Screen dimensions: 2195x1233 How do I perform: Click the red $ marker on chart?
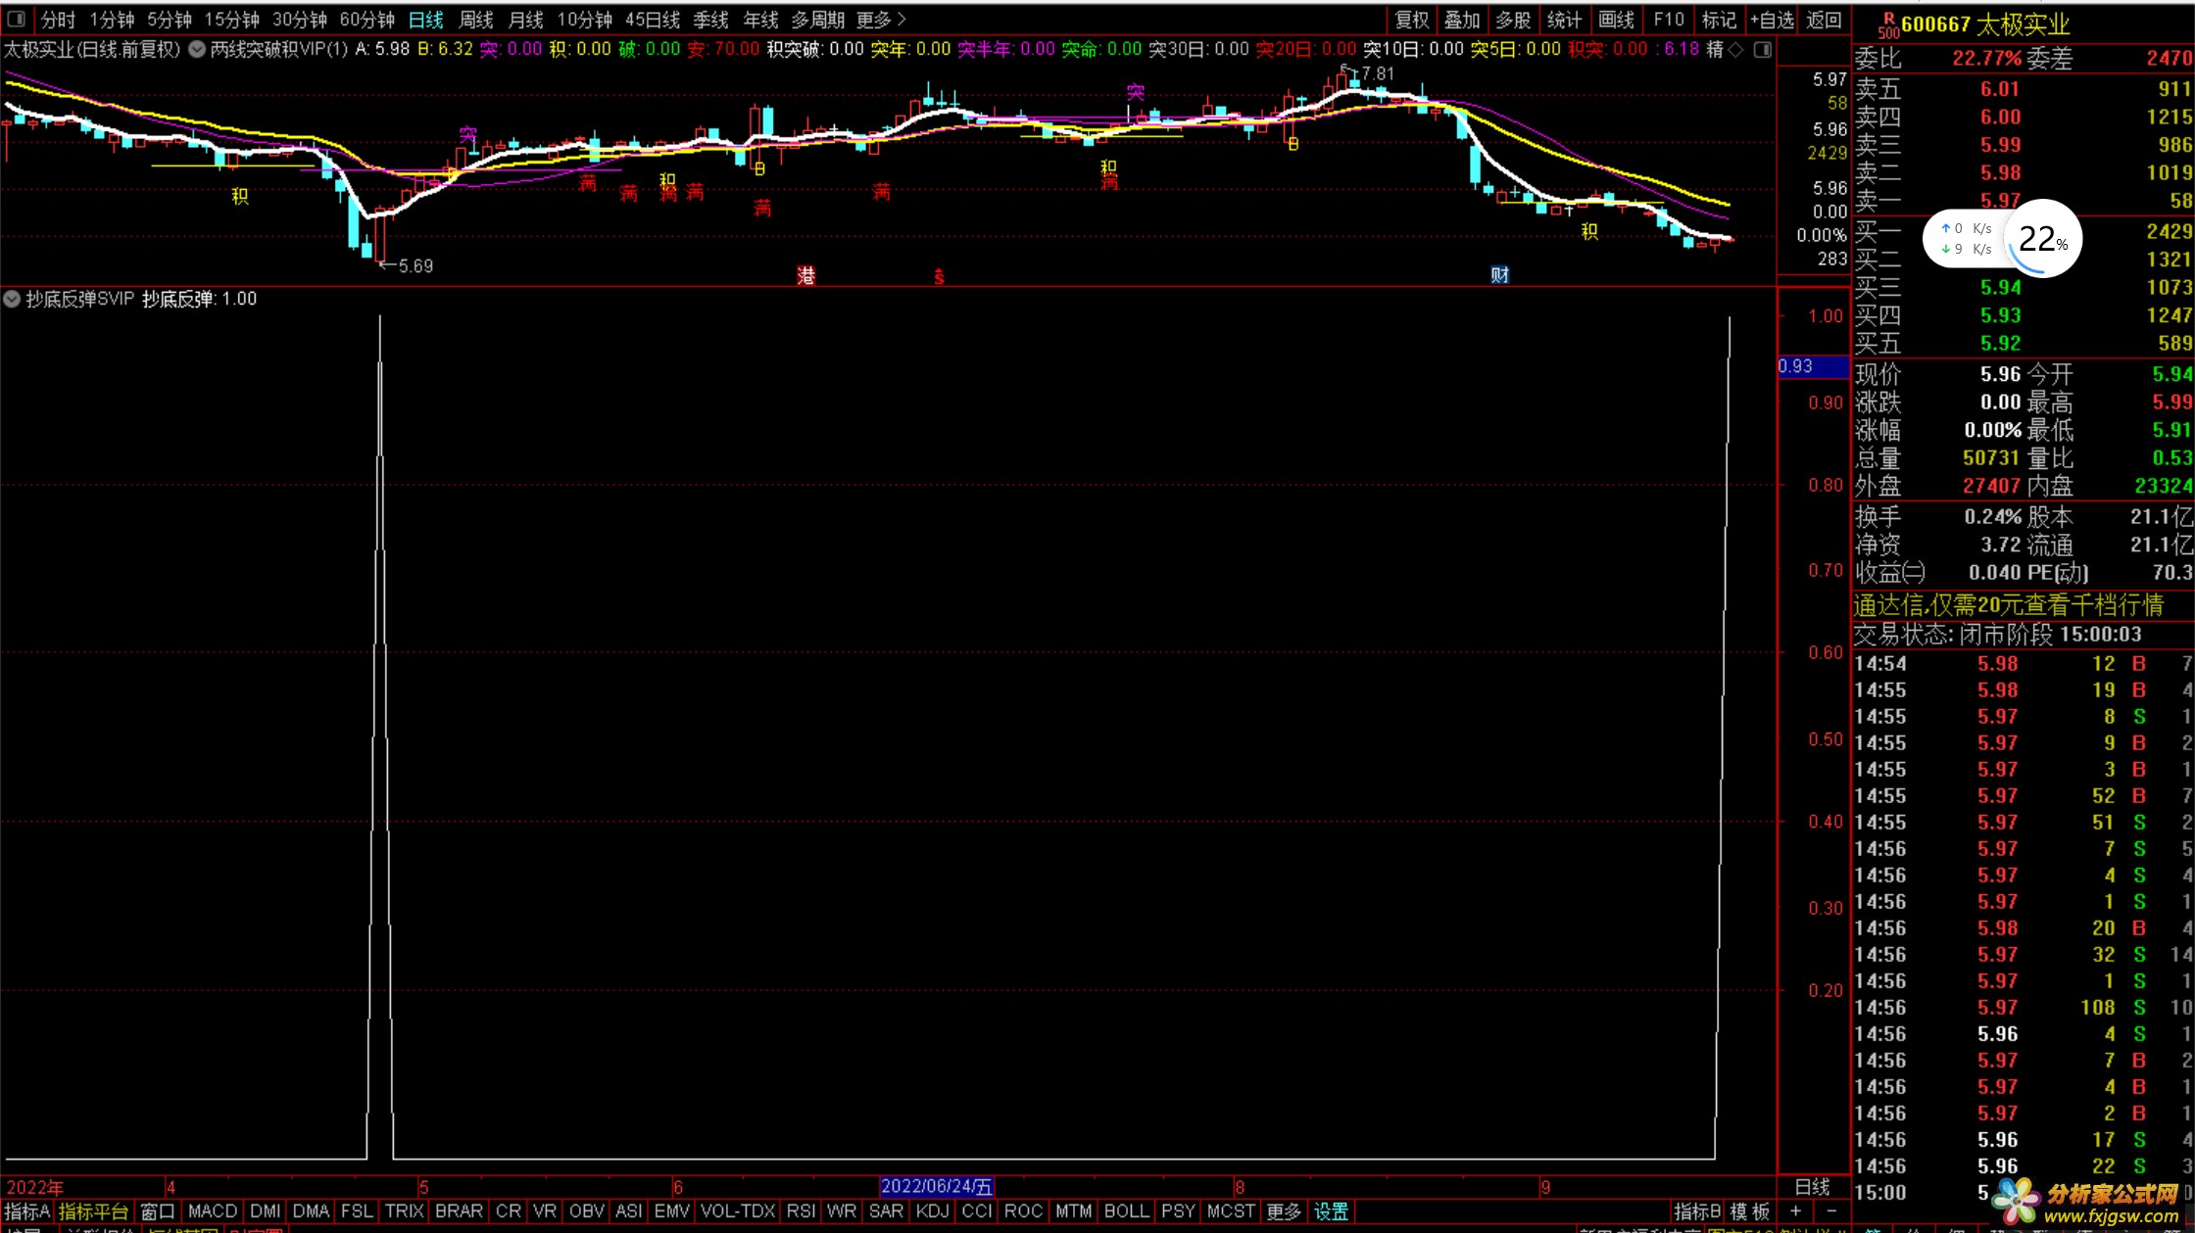[x=939, y=277]
